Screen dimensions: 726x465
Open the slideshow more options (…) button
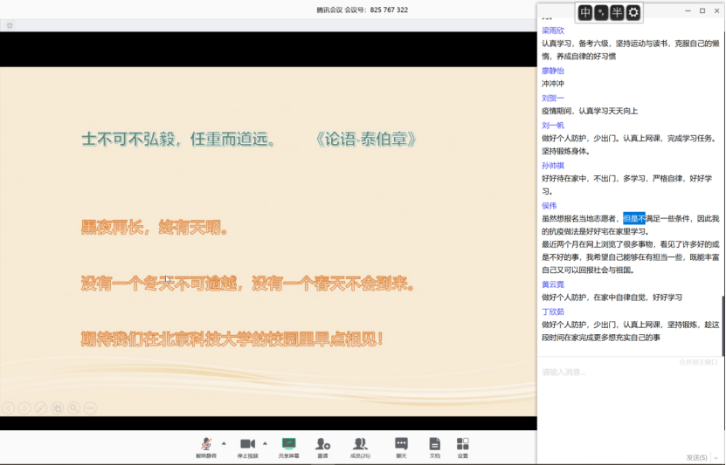pyautogui.click(x=90, y=407)
